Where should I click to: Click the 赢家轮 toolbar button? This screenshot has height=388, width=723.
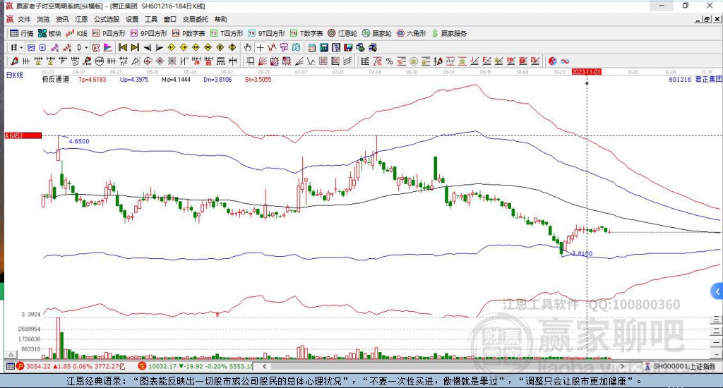click(376, 33)
